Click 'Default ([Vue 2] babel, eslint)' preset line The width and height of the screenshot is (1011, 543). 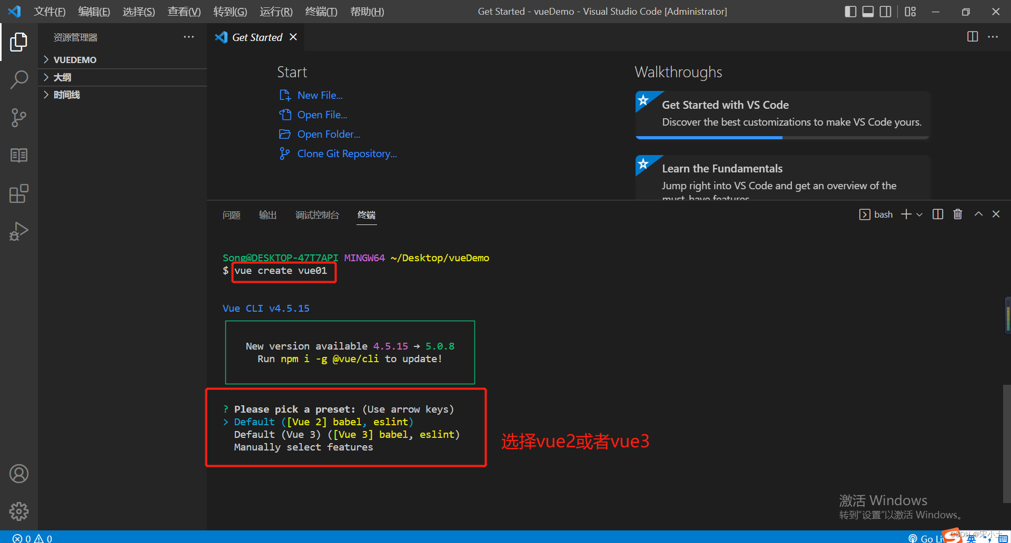(323, 422)
